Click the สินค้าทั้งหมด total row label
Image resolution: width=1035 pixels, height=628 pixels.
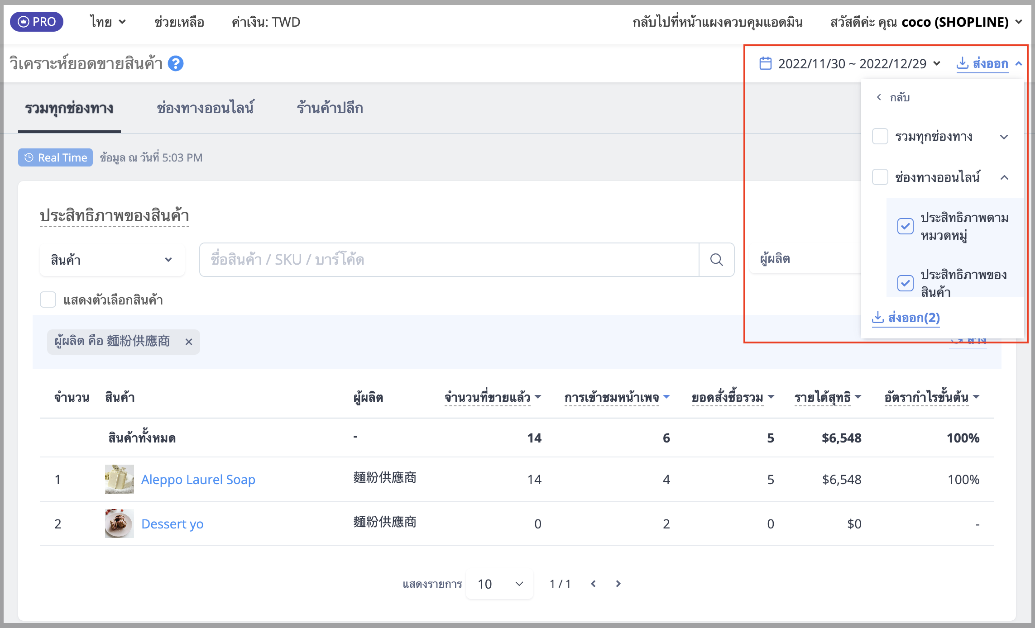(142, 438)
